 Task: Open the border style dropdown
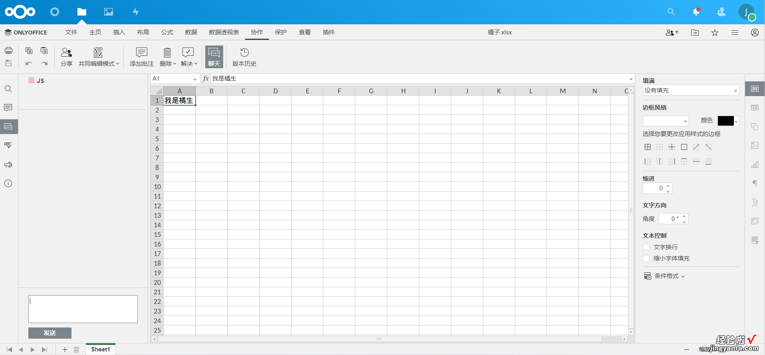666,121
